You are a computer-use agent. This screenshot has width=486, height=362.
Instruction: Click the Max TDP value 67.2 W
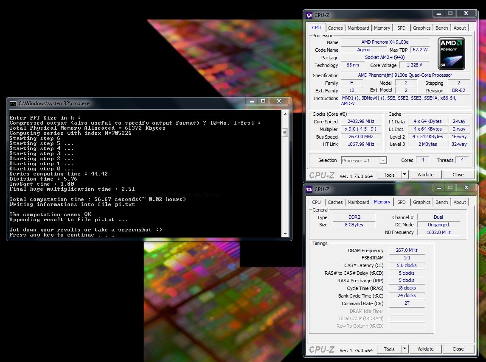tap(420, 50)
